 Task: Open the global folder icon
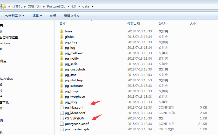tap(61, 37)
